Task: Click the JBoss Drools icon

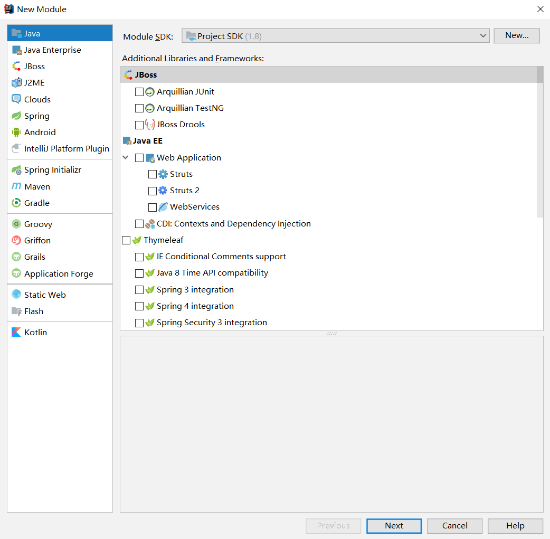Action: click(150, 125)
